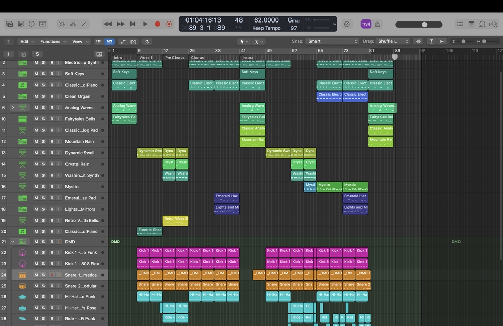503x326 pixels.
Task: Click the red Record button
Action: [x=157, y=24]
